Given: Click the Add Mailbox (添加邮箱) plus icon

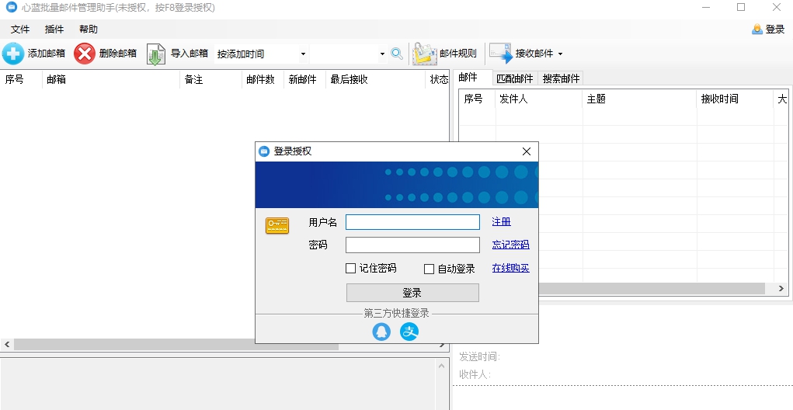Looking at the screenshot, I should point(13,54).
